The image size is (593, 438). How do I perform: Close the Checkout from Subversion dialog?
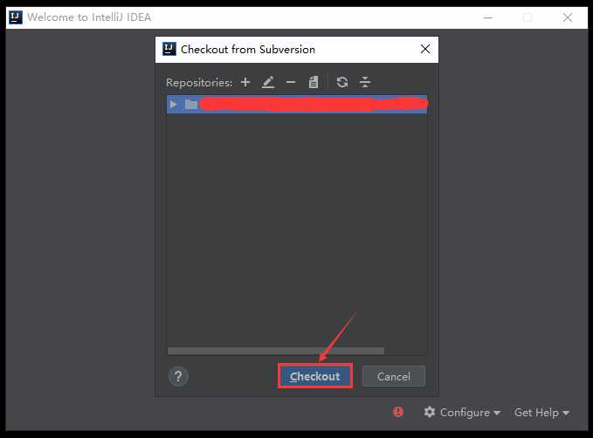point(425,49)
